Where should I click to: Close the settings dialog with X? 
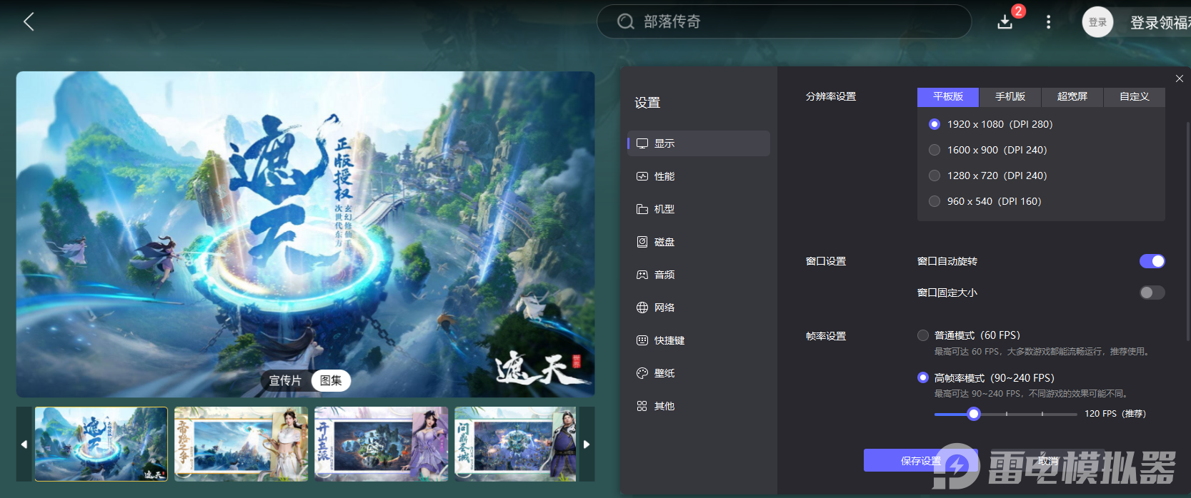pos(1180,78)
